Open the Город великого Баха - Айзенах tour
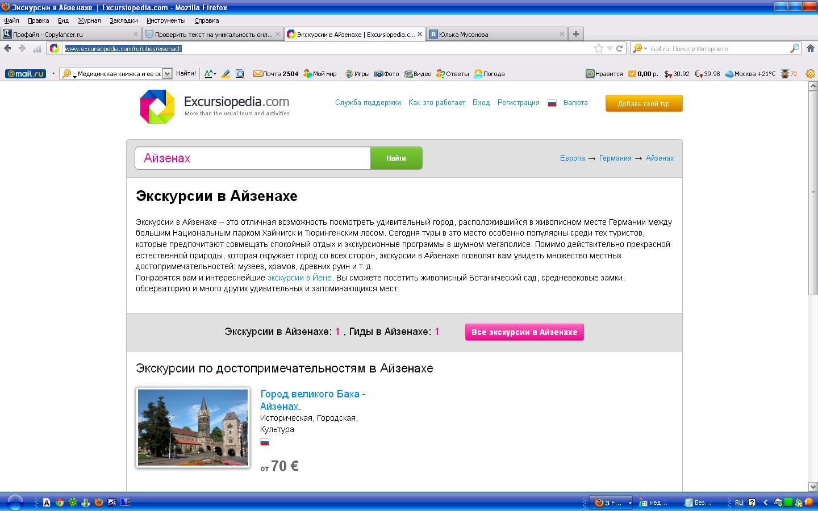 point(313,400)
